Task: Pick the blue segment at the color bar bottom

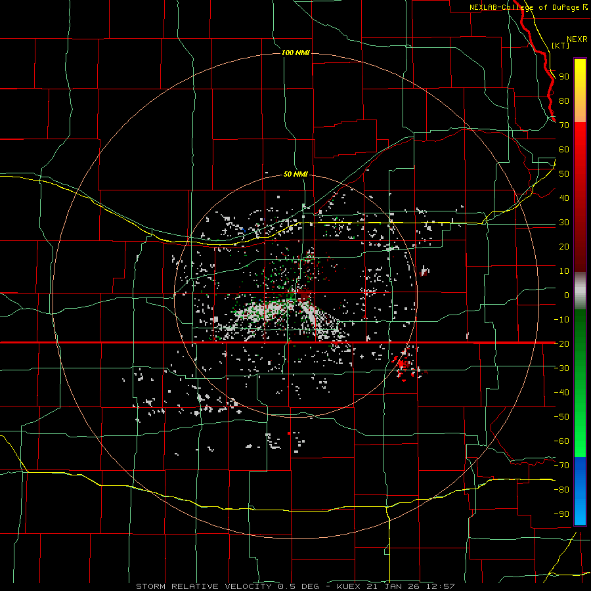Action: (580, 491)
